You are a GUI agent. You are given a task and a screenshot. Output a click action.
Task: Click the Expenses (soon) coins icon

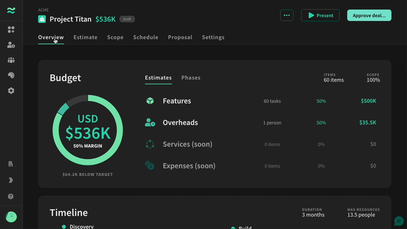150,166
